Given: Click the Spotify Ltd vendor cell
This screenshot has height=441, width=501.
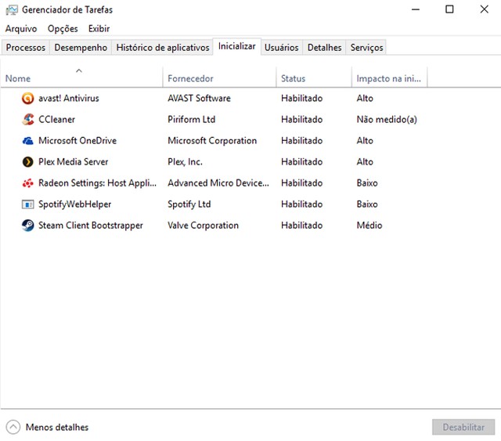Looking at the screenshot, I should point(189,204).
